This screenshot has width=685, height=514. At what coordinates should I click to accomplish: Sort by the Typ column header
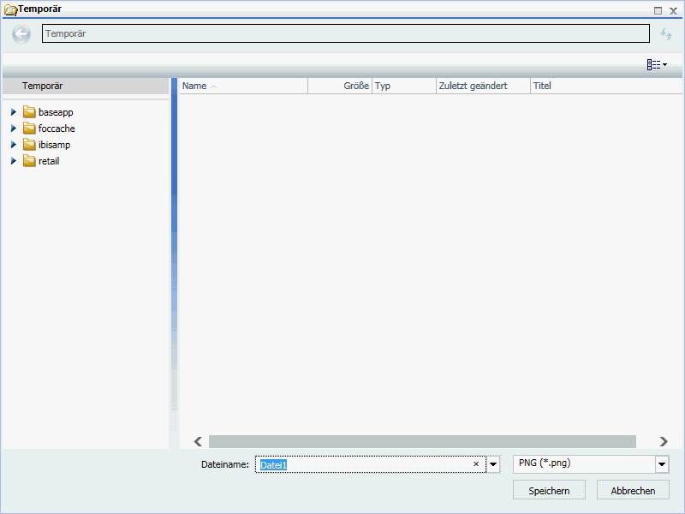pyautogui.click(x=404, y=86)
